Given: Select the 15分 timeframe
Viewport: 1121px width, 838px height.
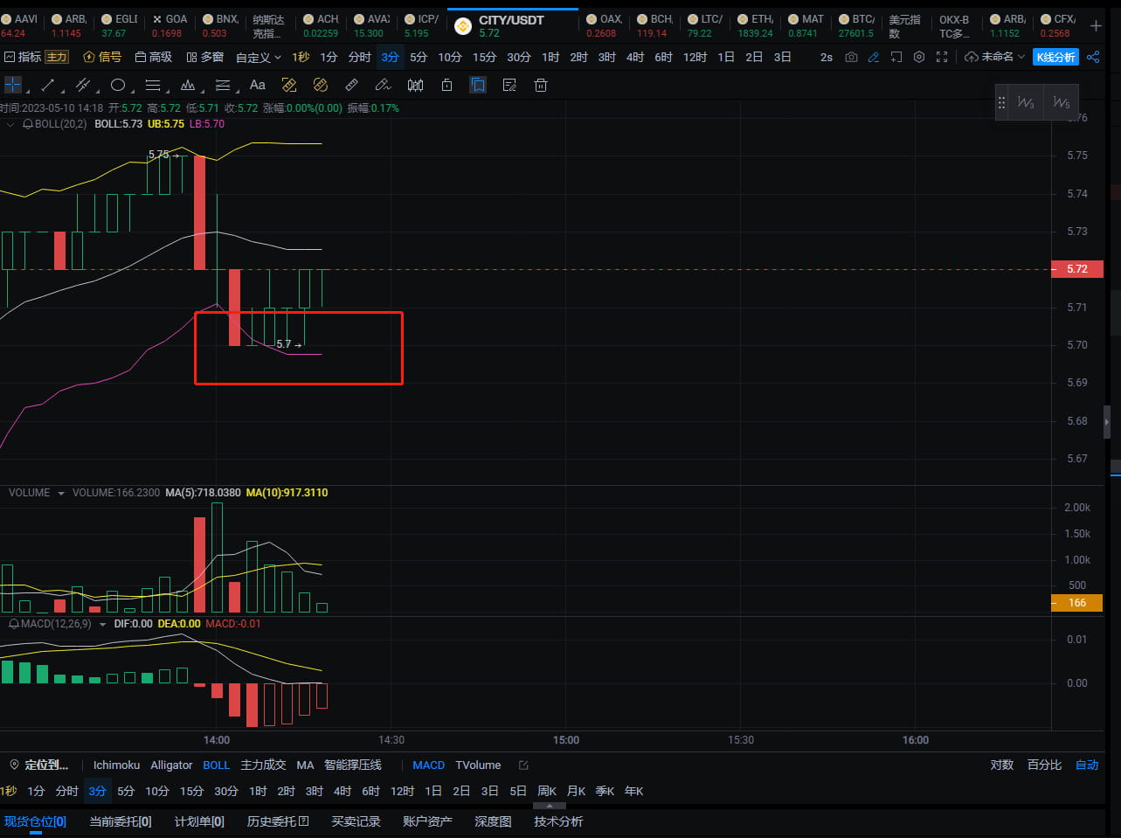Looking at the screenshot, I should [x=484, y=57].
